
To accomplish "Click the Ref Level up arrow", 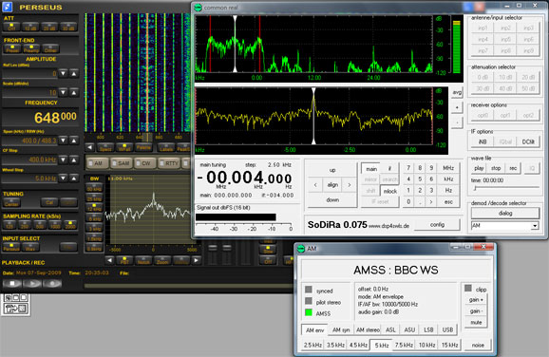I will coord(74,73).
